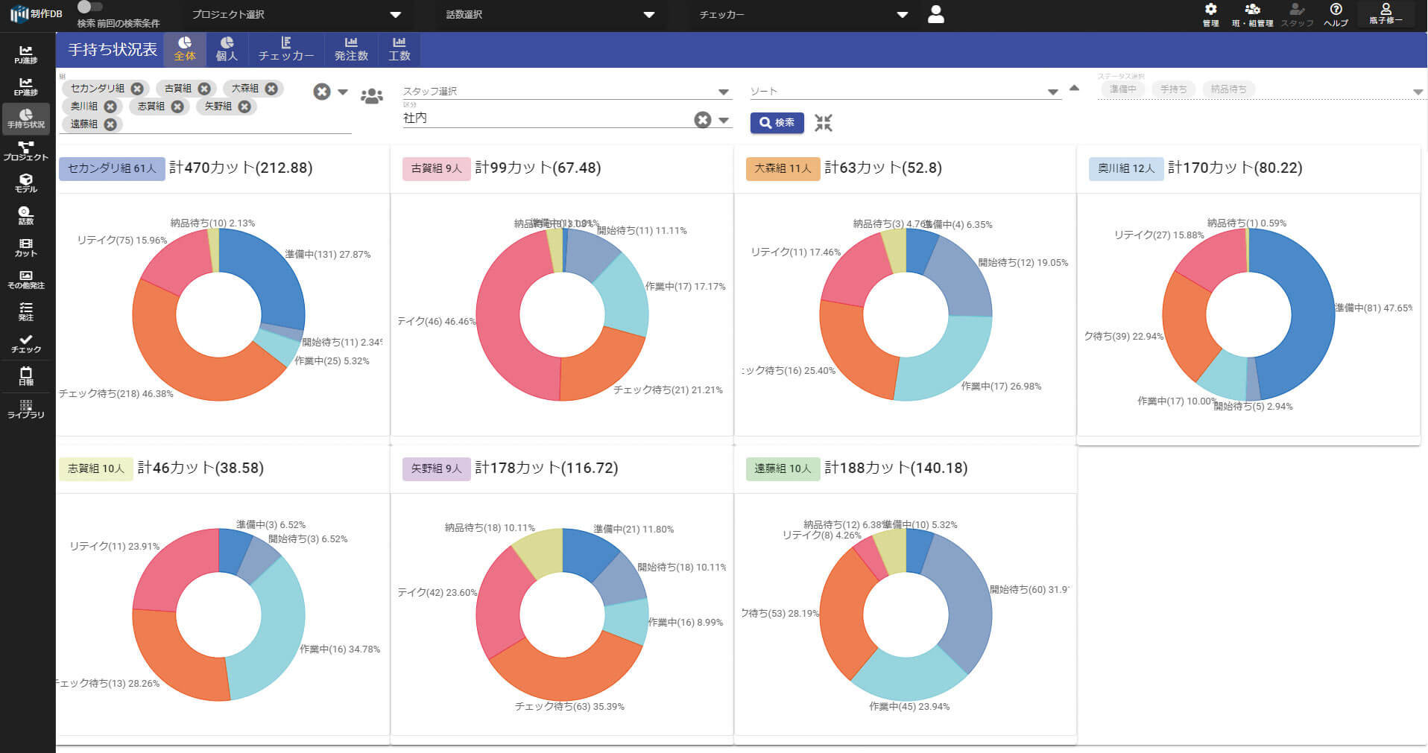Remove the 矢野組 chip
The width and height of the screenshot is (1428, 753).
pos(244,107)
